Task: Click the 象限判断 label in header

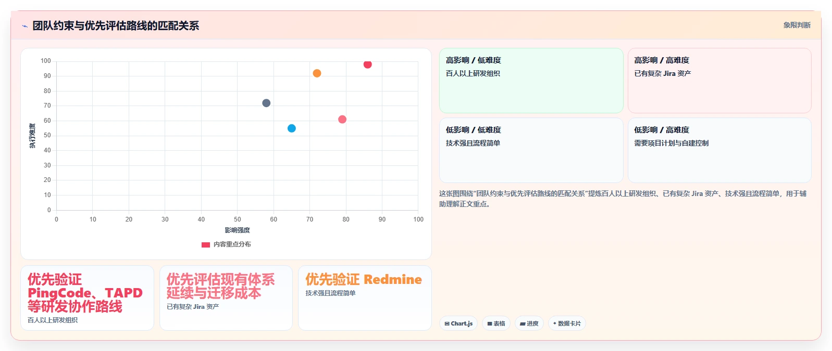Action: click(797, 25)
